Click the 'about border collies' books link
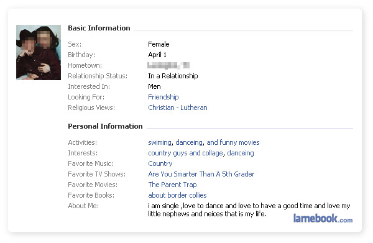 pyautogui.click(x=177, y=195)
